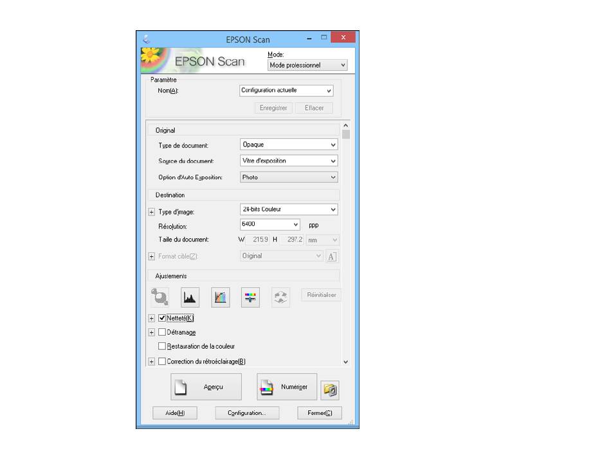This screenshot has height=456, width=611.
Task: Click the document height H field
Action: coord(291,240)
